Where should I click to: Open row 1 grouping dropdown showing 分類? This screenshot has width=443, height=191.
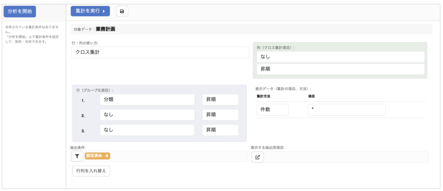coord(141,100)
